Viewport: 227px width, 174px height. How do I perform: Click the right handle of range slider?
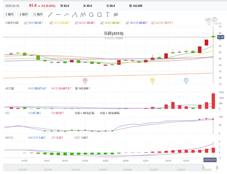click(217, 168)
